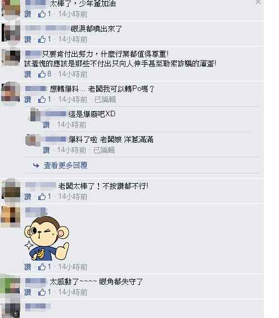Click blurred commenter name above monkey sticker
This screenshot has height=318, width=279.
36,211
